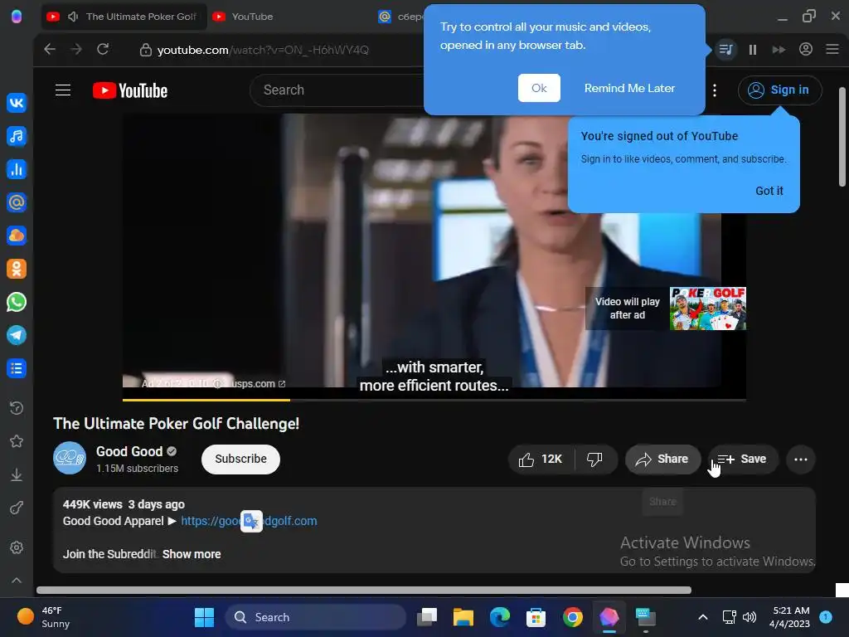The height and width of the screenshot is (637, 849).
Task: Open sidebar settings gear
Action: 17,547
